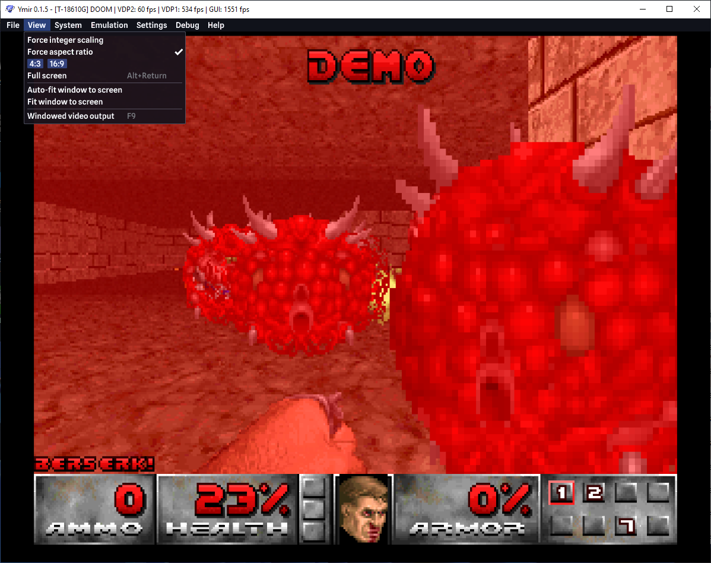The height and width of the screenshot is (563, 711).
Task: Toggle Auto-fit window to screen
Action: (x=104, y=90)
